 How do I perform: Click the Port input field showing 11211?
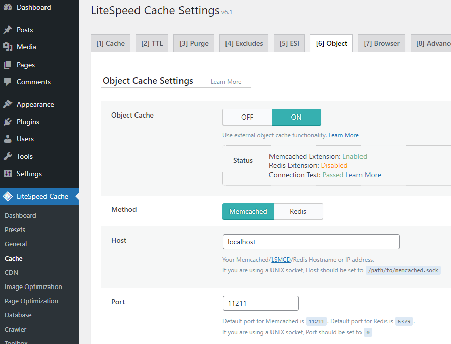[260, 303]
